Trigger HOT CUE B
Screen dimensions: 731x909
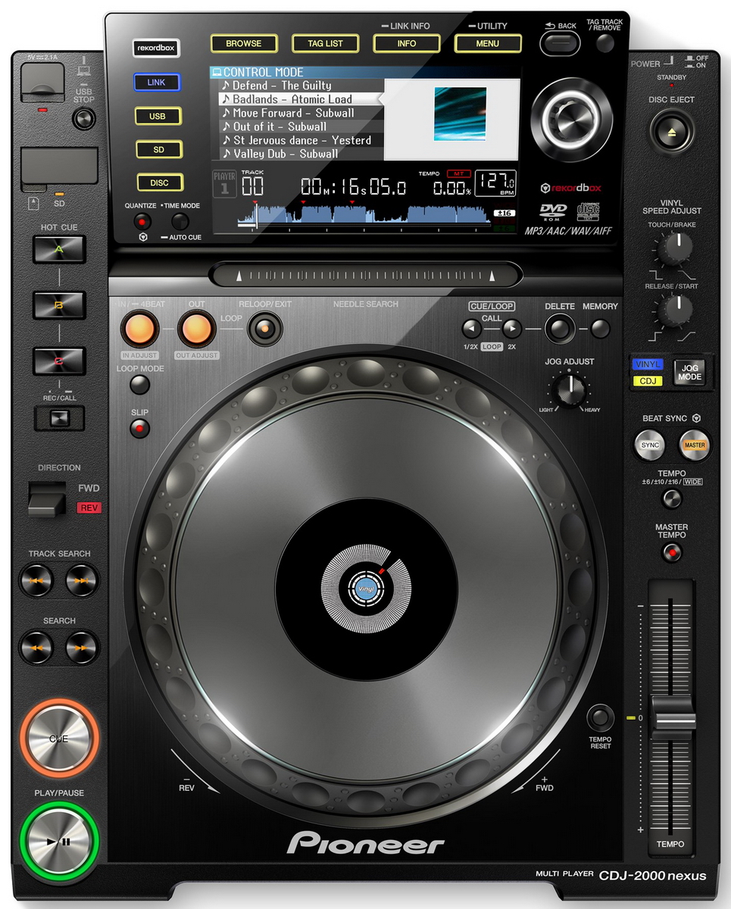coord(59,305)
